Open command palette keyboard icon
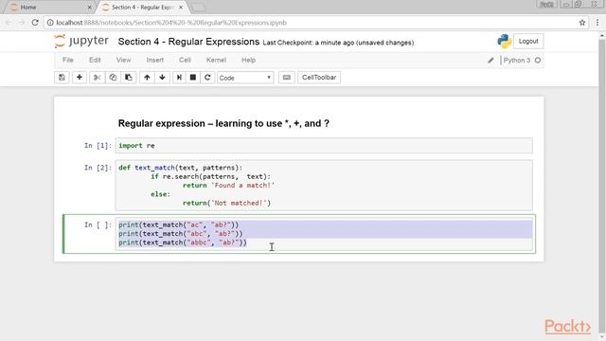Image resolution: width=606 pixels, height=341 pixels. [286, 78]
